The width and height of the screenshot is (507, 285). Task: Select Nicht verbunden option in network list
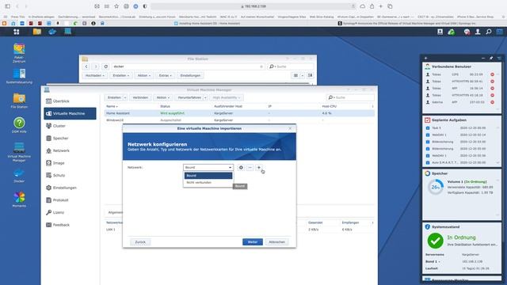[x=208, y=183]
